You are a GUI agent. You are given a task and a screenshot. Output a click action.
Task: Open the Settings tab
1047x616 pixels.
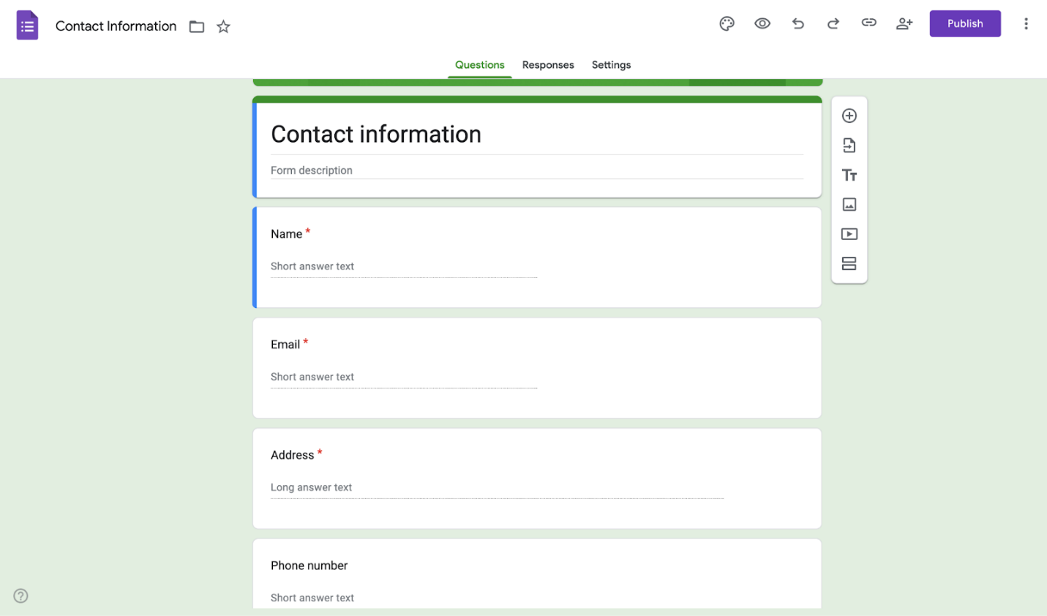611,65
